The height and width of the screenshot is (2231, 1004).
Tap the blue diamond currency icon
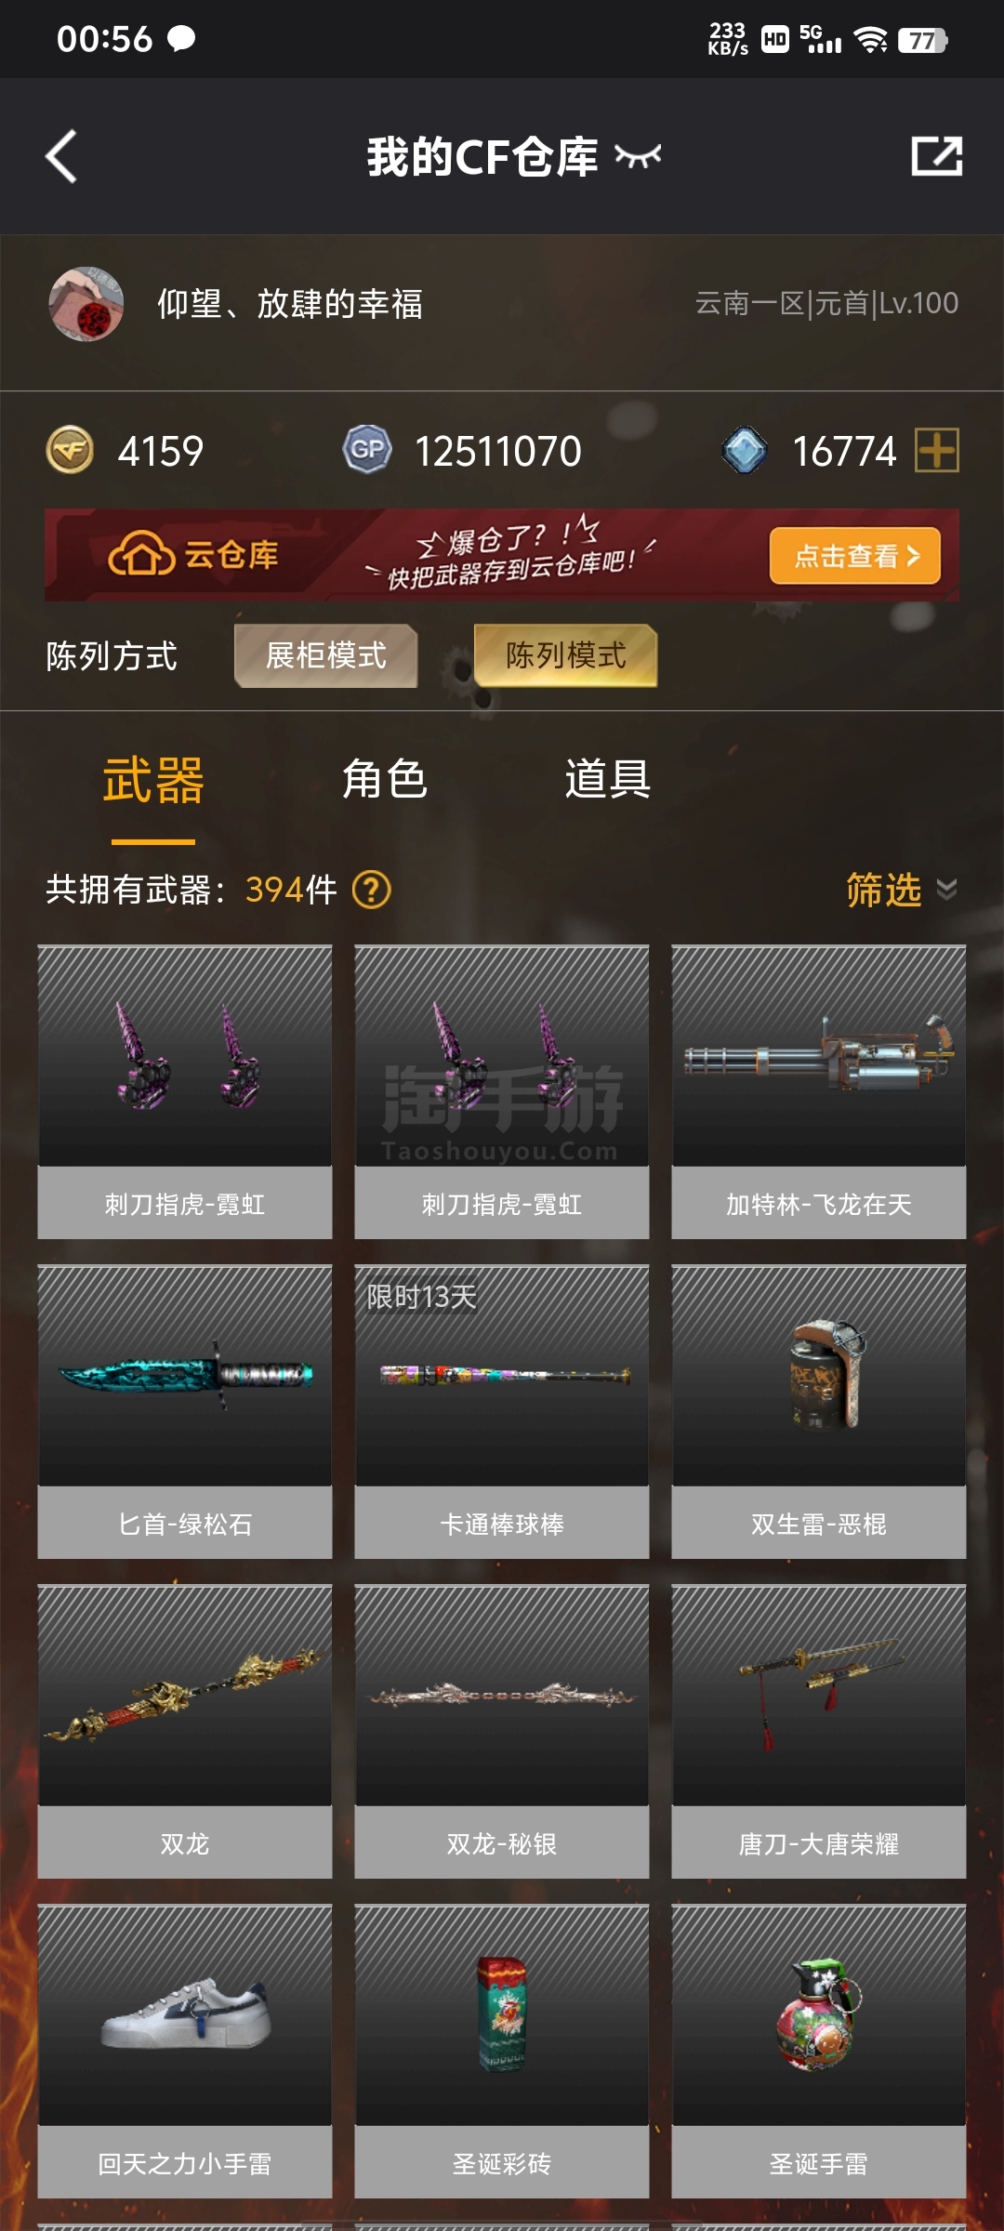click(745, 451)
